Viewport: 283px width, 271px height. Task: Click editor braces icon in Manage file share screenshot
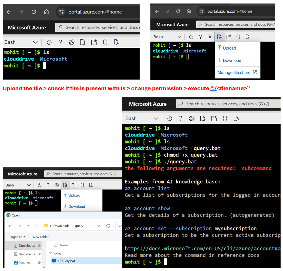238,37
